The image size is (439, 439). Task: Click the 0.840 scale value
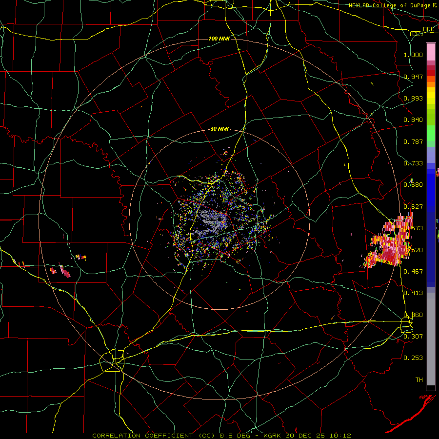coord(413,120)
